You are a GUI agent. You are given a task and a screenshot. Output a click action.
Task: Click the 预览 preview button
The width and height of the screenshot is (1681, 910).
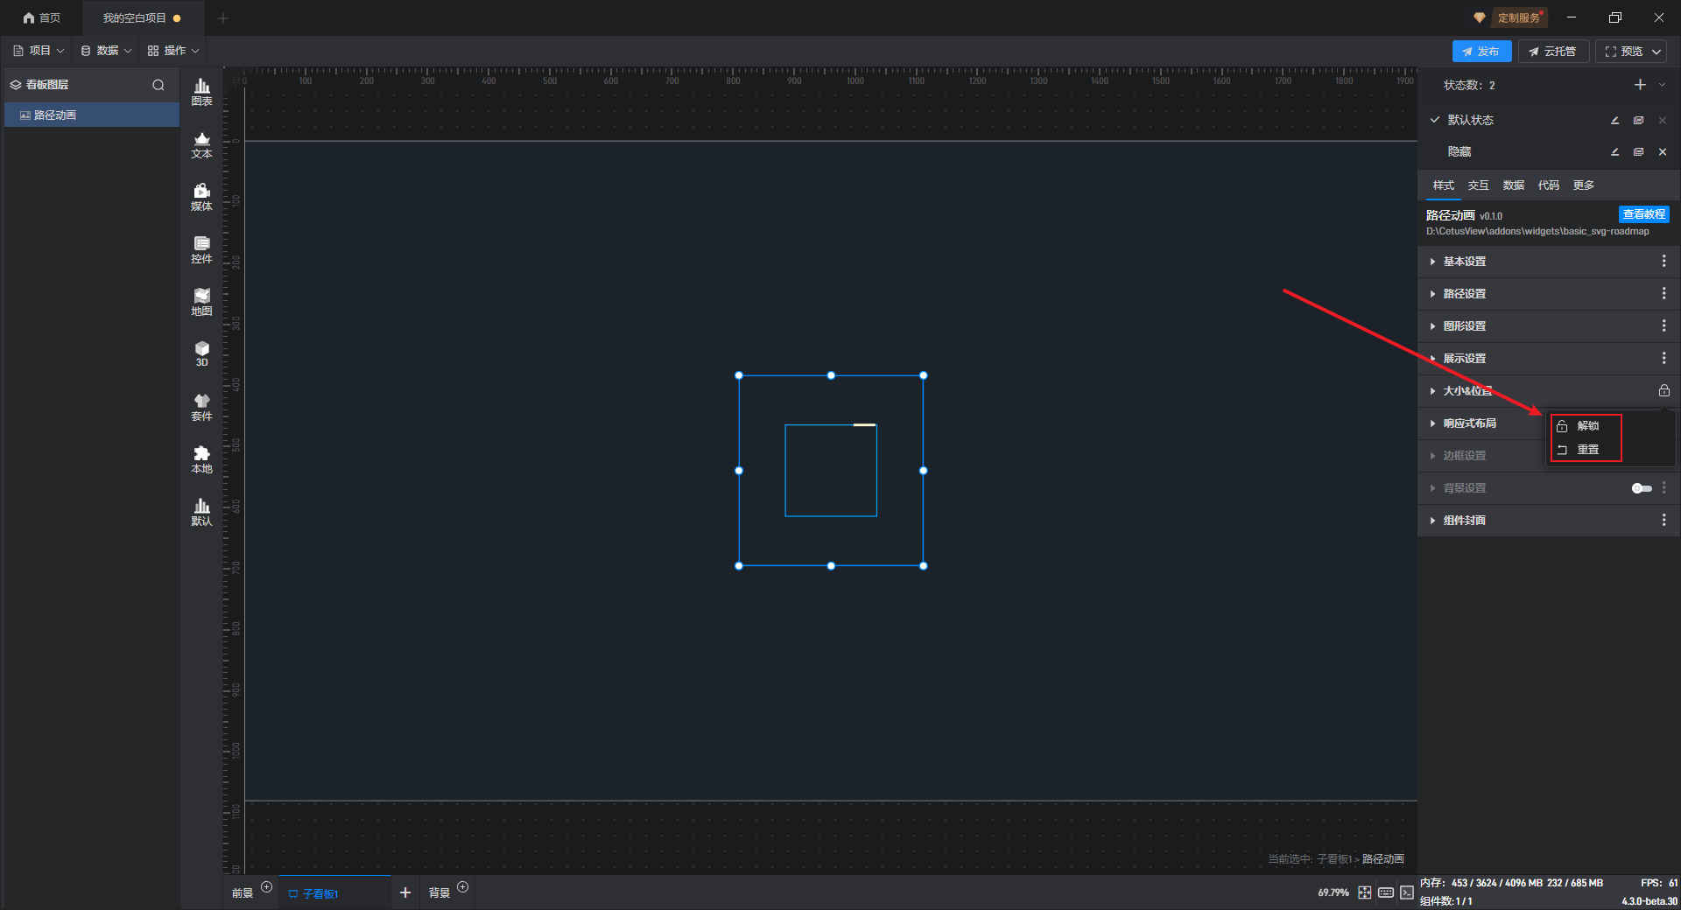[x=1623, y=52]
